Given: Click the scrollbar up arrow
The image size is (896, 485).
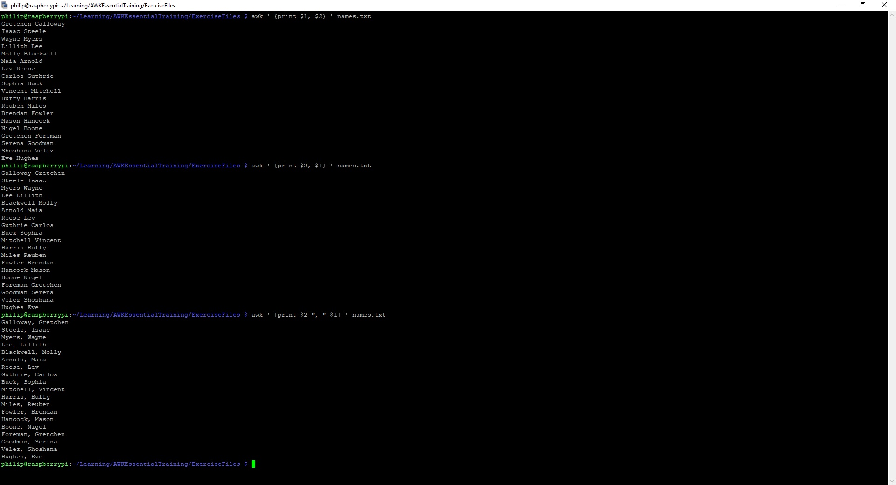Looking at the screenshot, I should coord(892,15).
